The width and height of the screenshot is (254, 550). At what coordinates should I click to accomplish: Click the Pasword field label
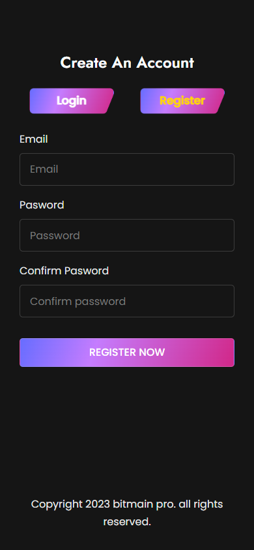tap(42, 205)
